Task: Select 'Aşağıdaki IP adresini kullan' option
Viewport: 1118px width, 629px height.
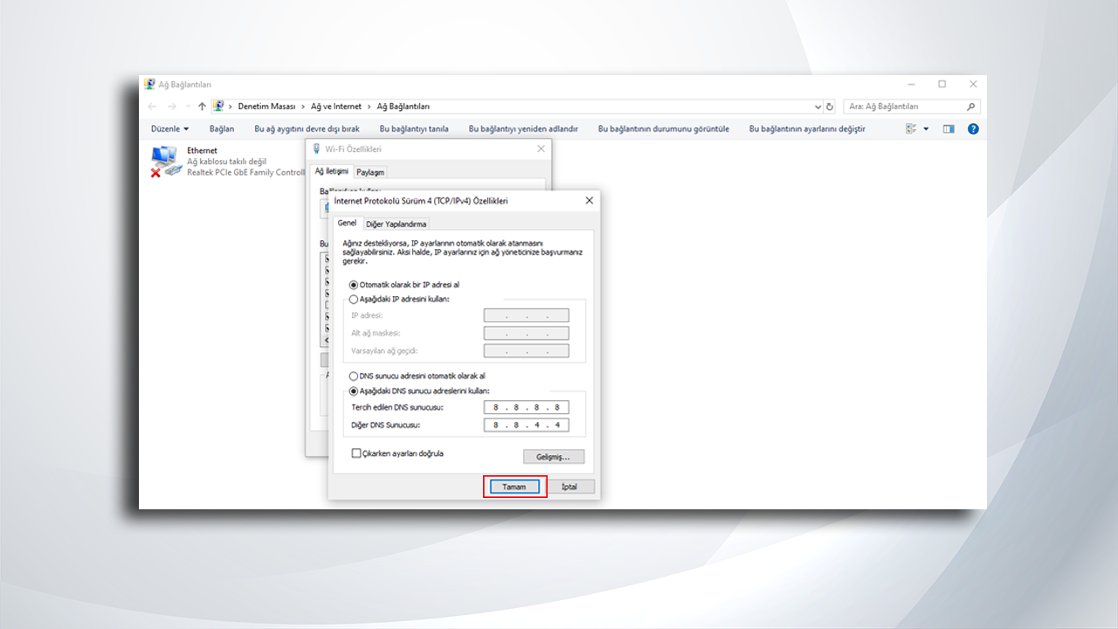Action: (353, 299)
